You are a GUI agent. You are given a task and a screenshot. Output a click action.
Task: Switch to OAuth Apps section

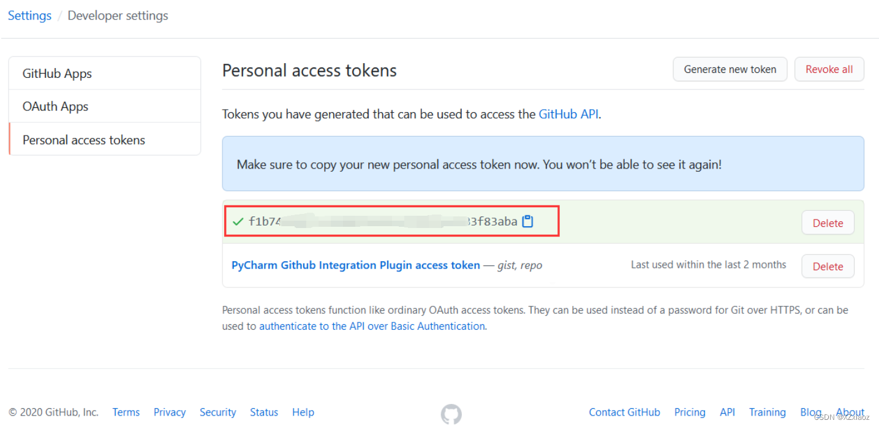[55, 106]
